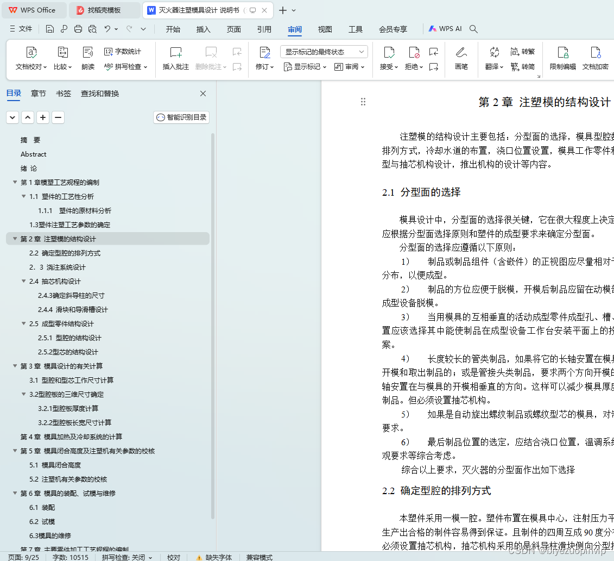Click the Undo arrow icon
Screen dimensions: 614x561
[x=107, y=29]
